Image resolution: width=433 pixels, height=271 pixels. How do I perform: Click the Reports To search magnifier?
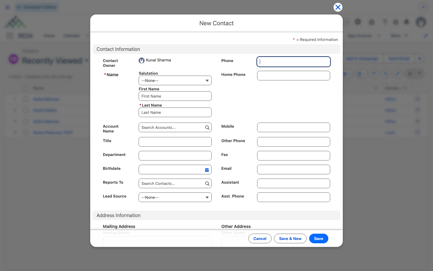tap(207, 184)
